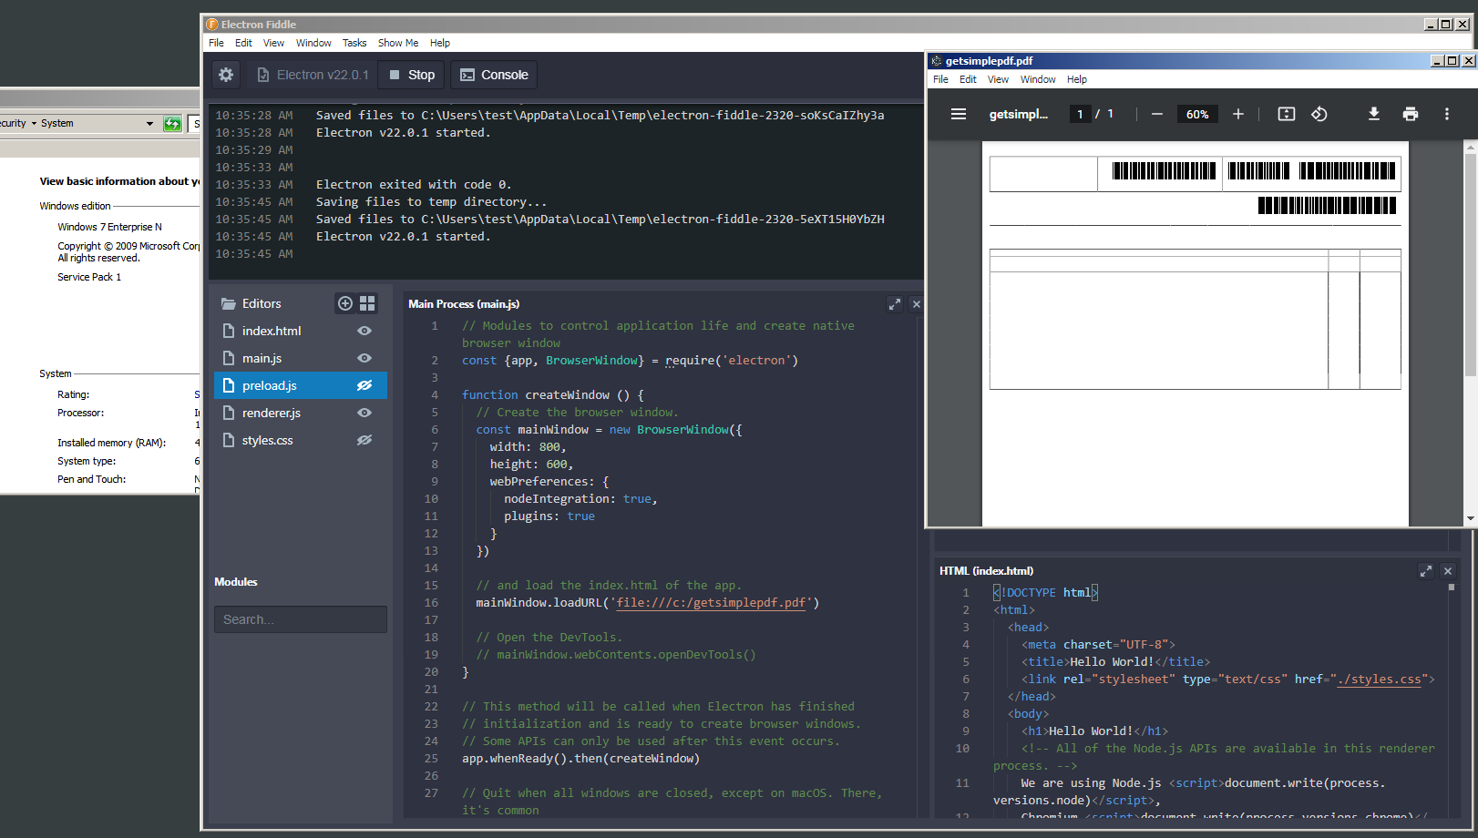
Task: Hide the renderer.js editor
Action: [x=364, y=412]
